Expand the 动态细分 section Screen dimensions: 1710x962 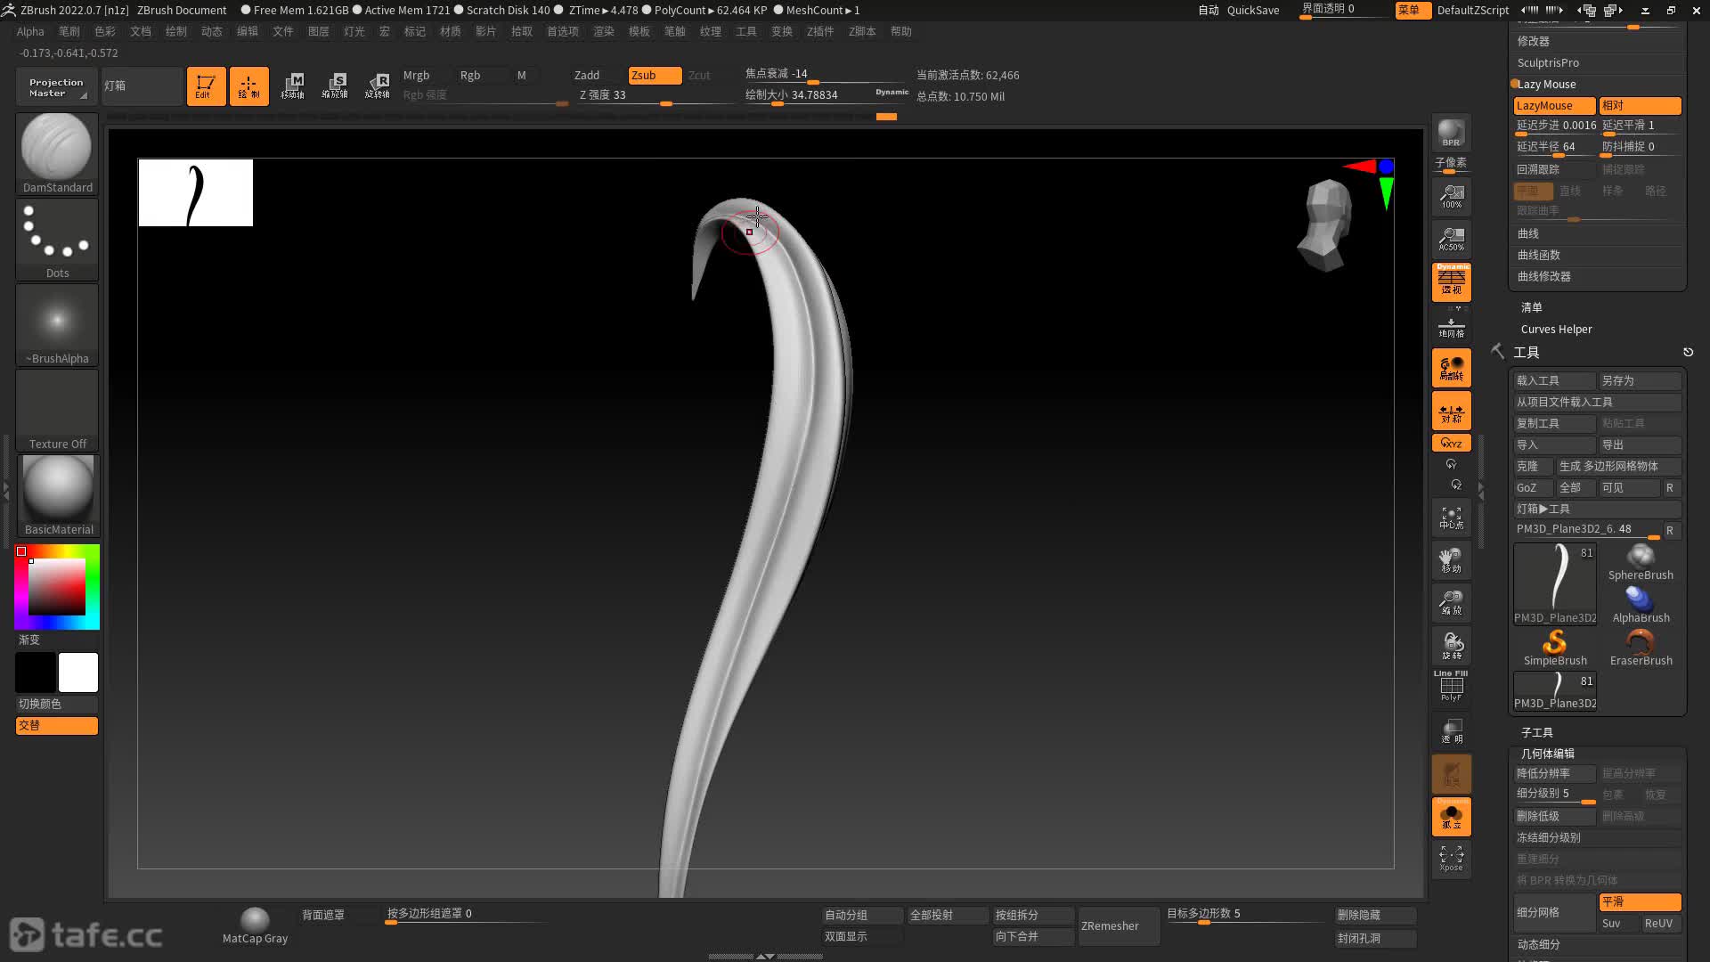tap(1538, 944)
